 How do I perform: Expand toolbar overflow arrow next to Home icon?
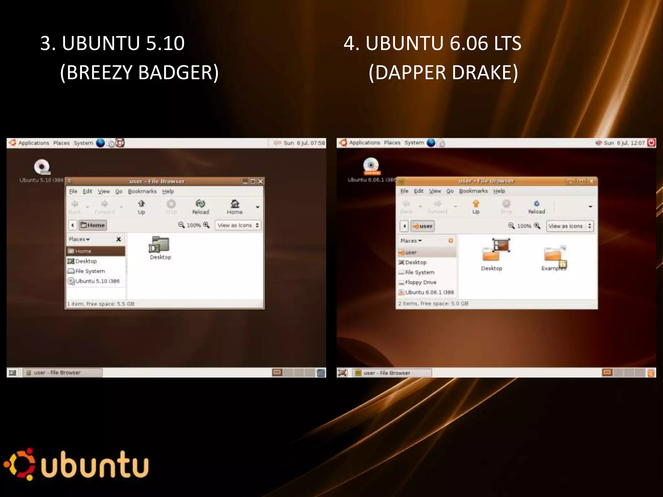(x=258, y=207)
